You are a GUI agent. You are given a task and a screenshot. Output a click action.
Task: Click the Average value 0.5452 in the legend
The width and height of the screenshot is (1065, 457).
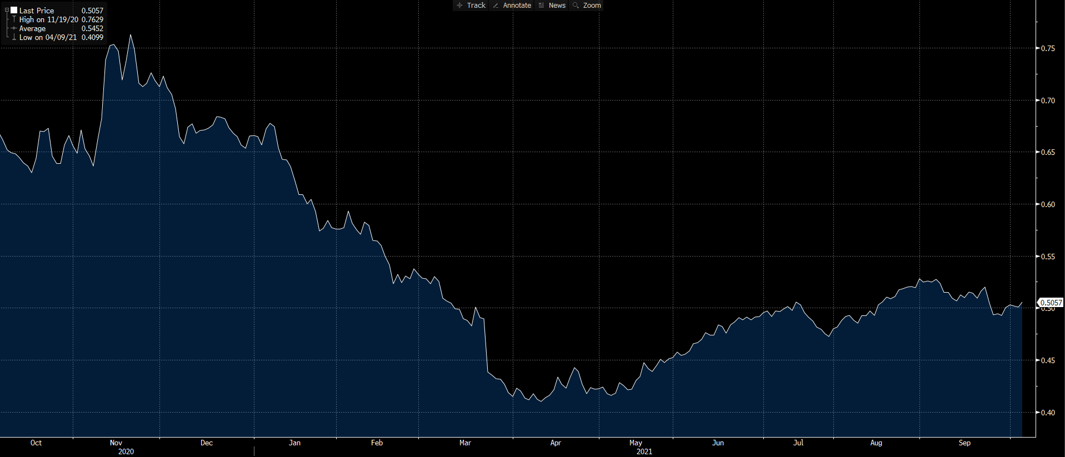coord(92,28)
